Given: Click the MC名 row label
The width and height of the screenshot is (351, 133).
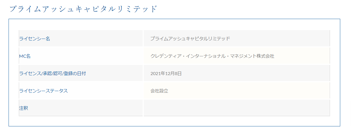Looking at the screenshot, I should (x=25, y=56).
